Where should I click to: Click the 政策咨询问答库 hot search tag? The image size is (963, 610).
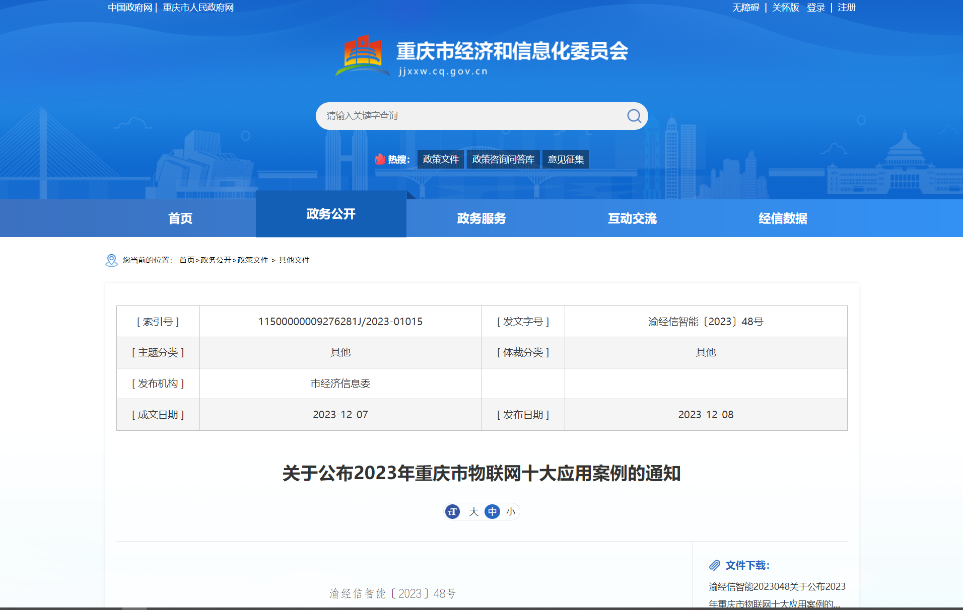click(x=503, y=160)
